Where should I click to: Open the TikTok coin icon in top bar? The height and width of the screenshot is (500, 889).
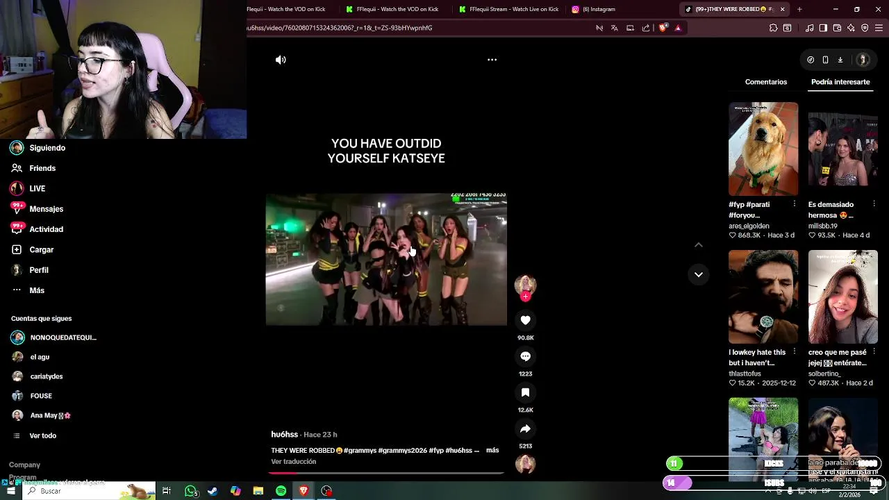pos(811,60)
